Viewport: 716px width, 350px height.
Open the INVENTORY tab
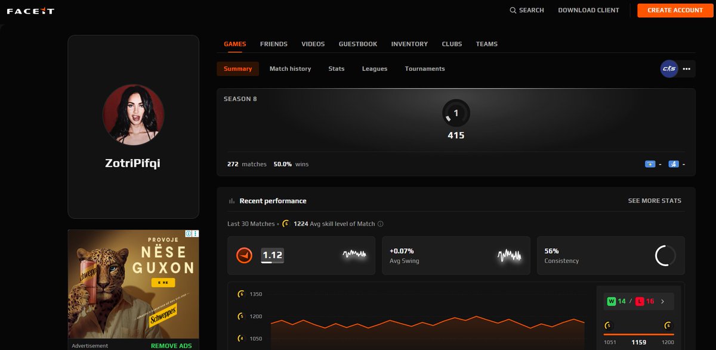(x=409, y=44)
